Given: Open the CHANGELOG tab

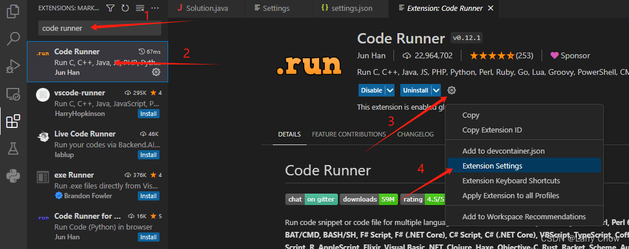Looking at the screenshot, I should tap(416, 134).
